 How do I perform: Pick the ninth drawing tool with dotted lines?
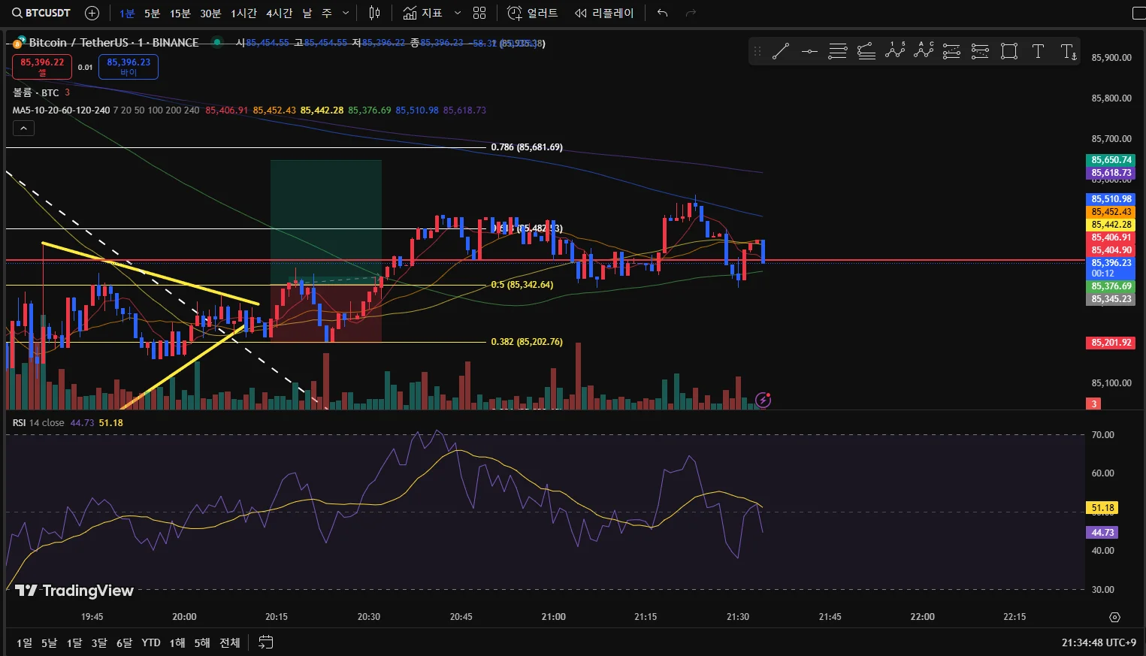[x=980, y=51]
